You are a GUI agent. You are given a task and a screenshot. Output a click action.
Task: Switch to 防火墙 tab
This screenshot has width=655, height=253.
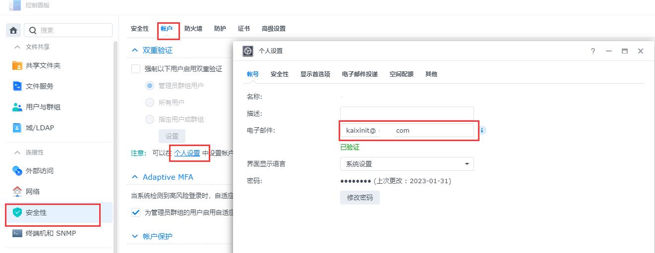pos(193,29)
